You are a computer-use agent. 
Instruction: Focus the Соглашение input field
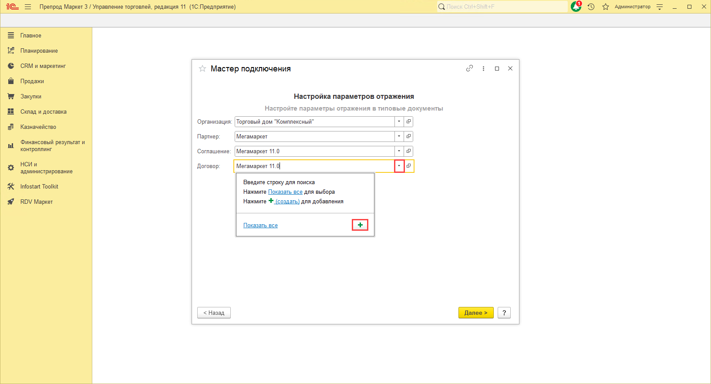click(314, 151)
